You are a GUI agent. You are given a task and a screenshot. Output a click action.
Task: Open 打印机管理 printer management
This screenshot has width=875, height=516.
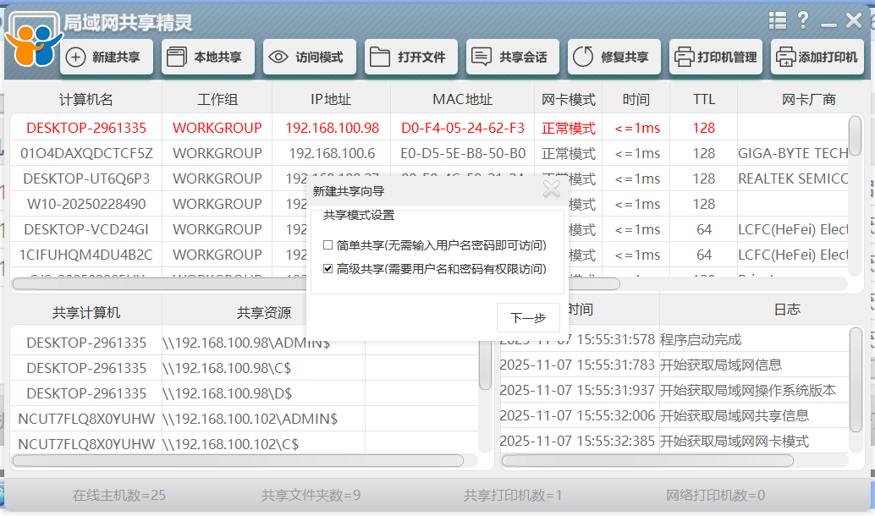[715, 56]
